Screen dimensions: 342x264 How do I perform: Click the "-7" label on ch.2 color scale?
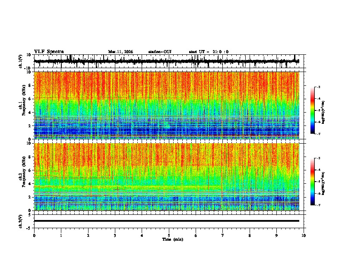319,205
